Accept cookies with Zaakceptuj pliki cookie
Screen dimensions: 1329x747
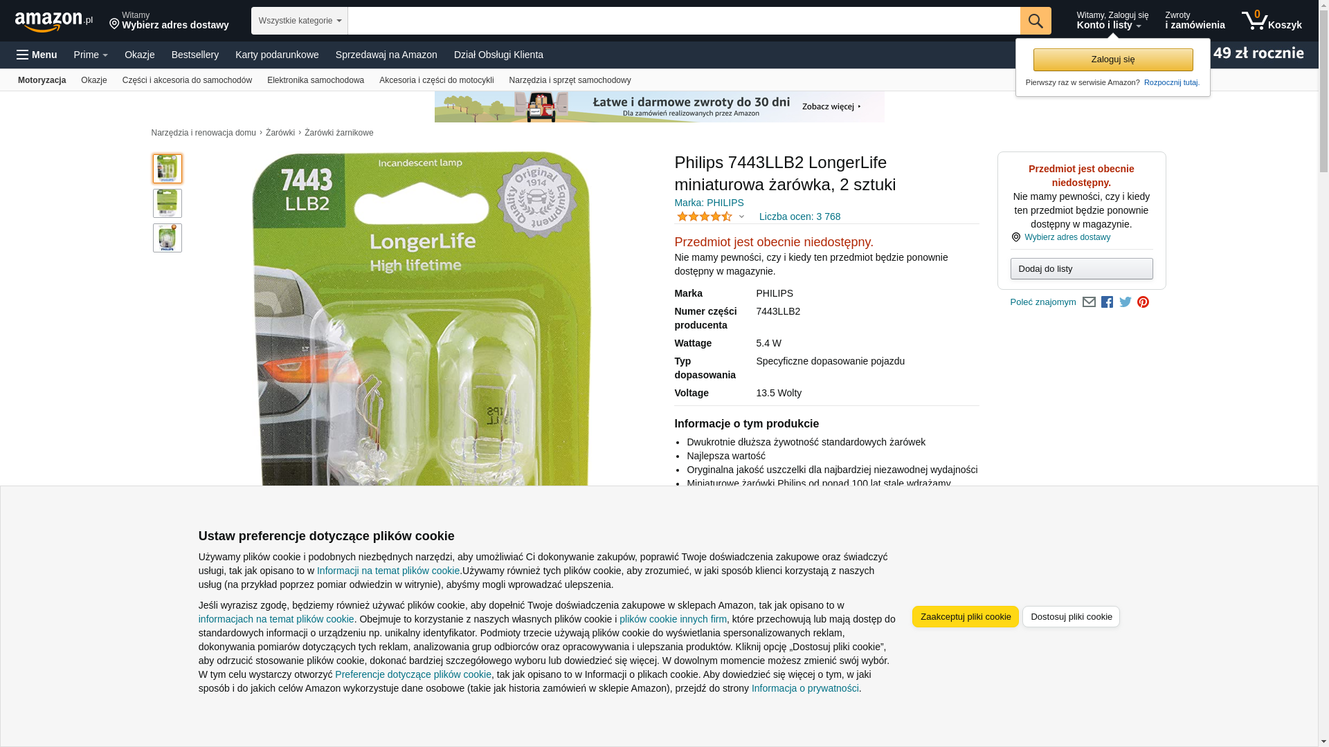tap(966, 617)
